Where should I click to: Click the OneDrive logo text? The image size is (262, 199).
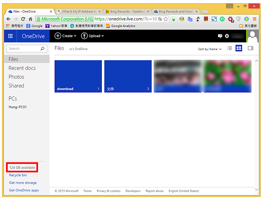[33, 36]
